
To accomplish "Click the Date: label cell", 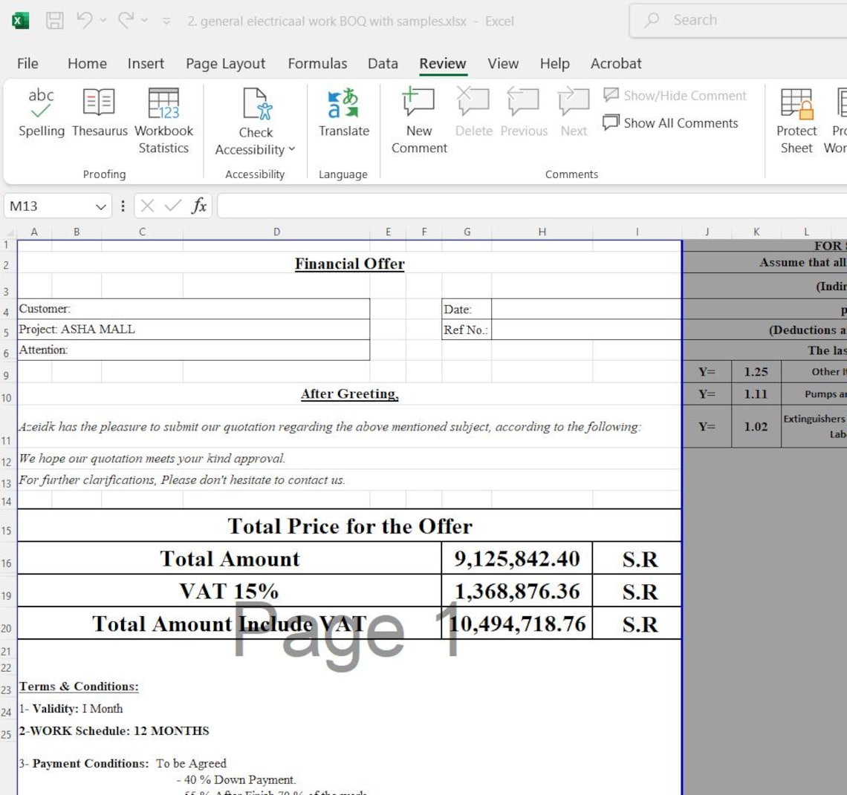I will pos(467,310).
